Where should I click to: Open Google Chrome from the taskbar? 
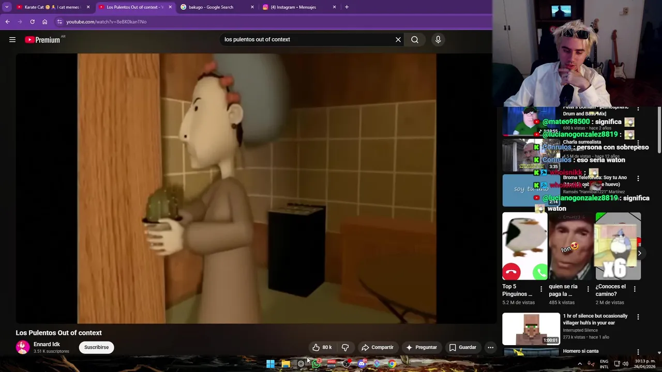click(392, 364)
